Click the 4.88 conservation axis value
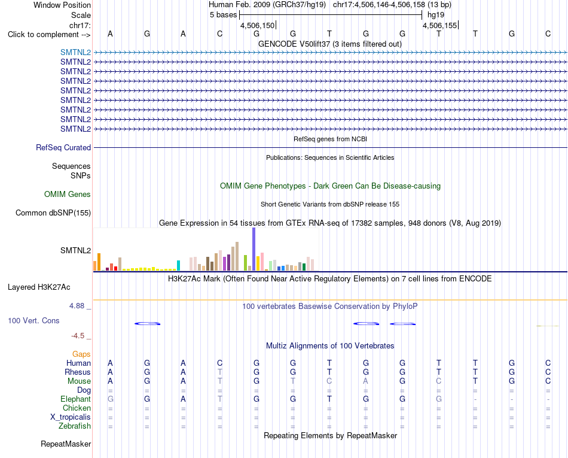Viewport: 568px width, 458px height. coord(77,306)
